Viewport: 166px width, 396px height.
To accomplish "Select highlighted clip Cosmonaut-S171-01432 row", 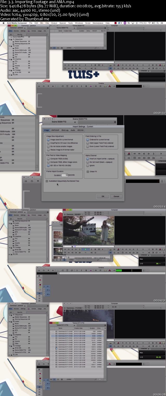I will pyautogui.click(x=78, y=336).
